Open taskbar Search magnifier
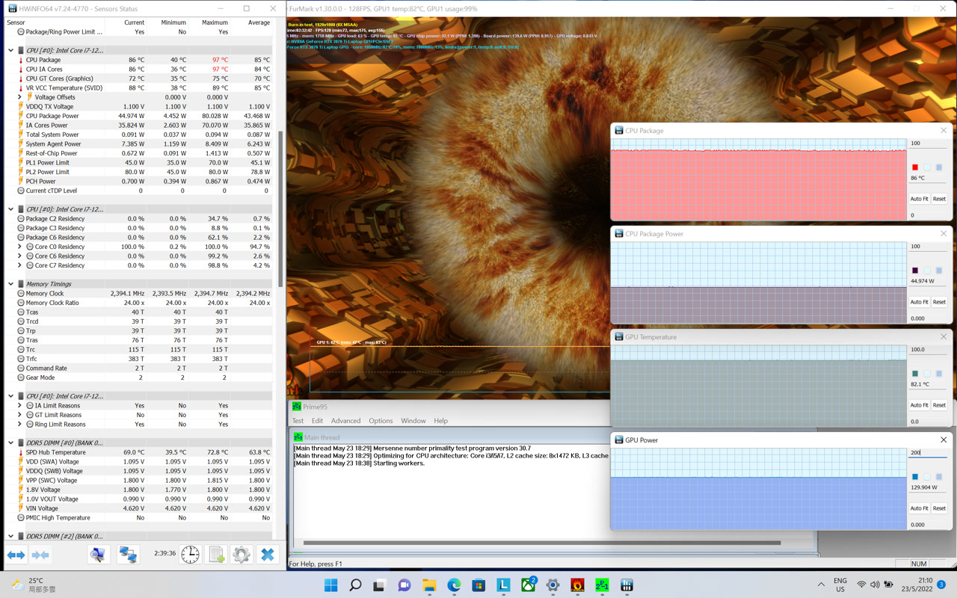This screenshot has height=598, width=957. pyautogui.click(x=355, y=585)
